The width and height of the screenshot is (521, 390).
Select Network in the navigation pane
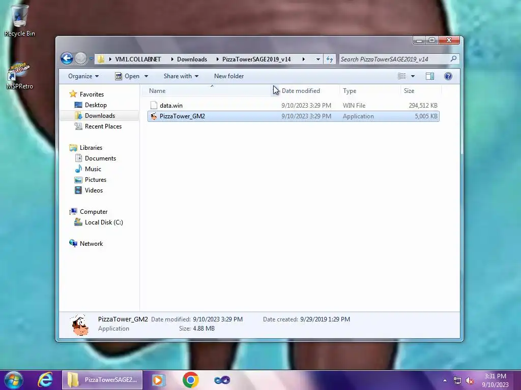coord(86,243)
